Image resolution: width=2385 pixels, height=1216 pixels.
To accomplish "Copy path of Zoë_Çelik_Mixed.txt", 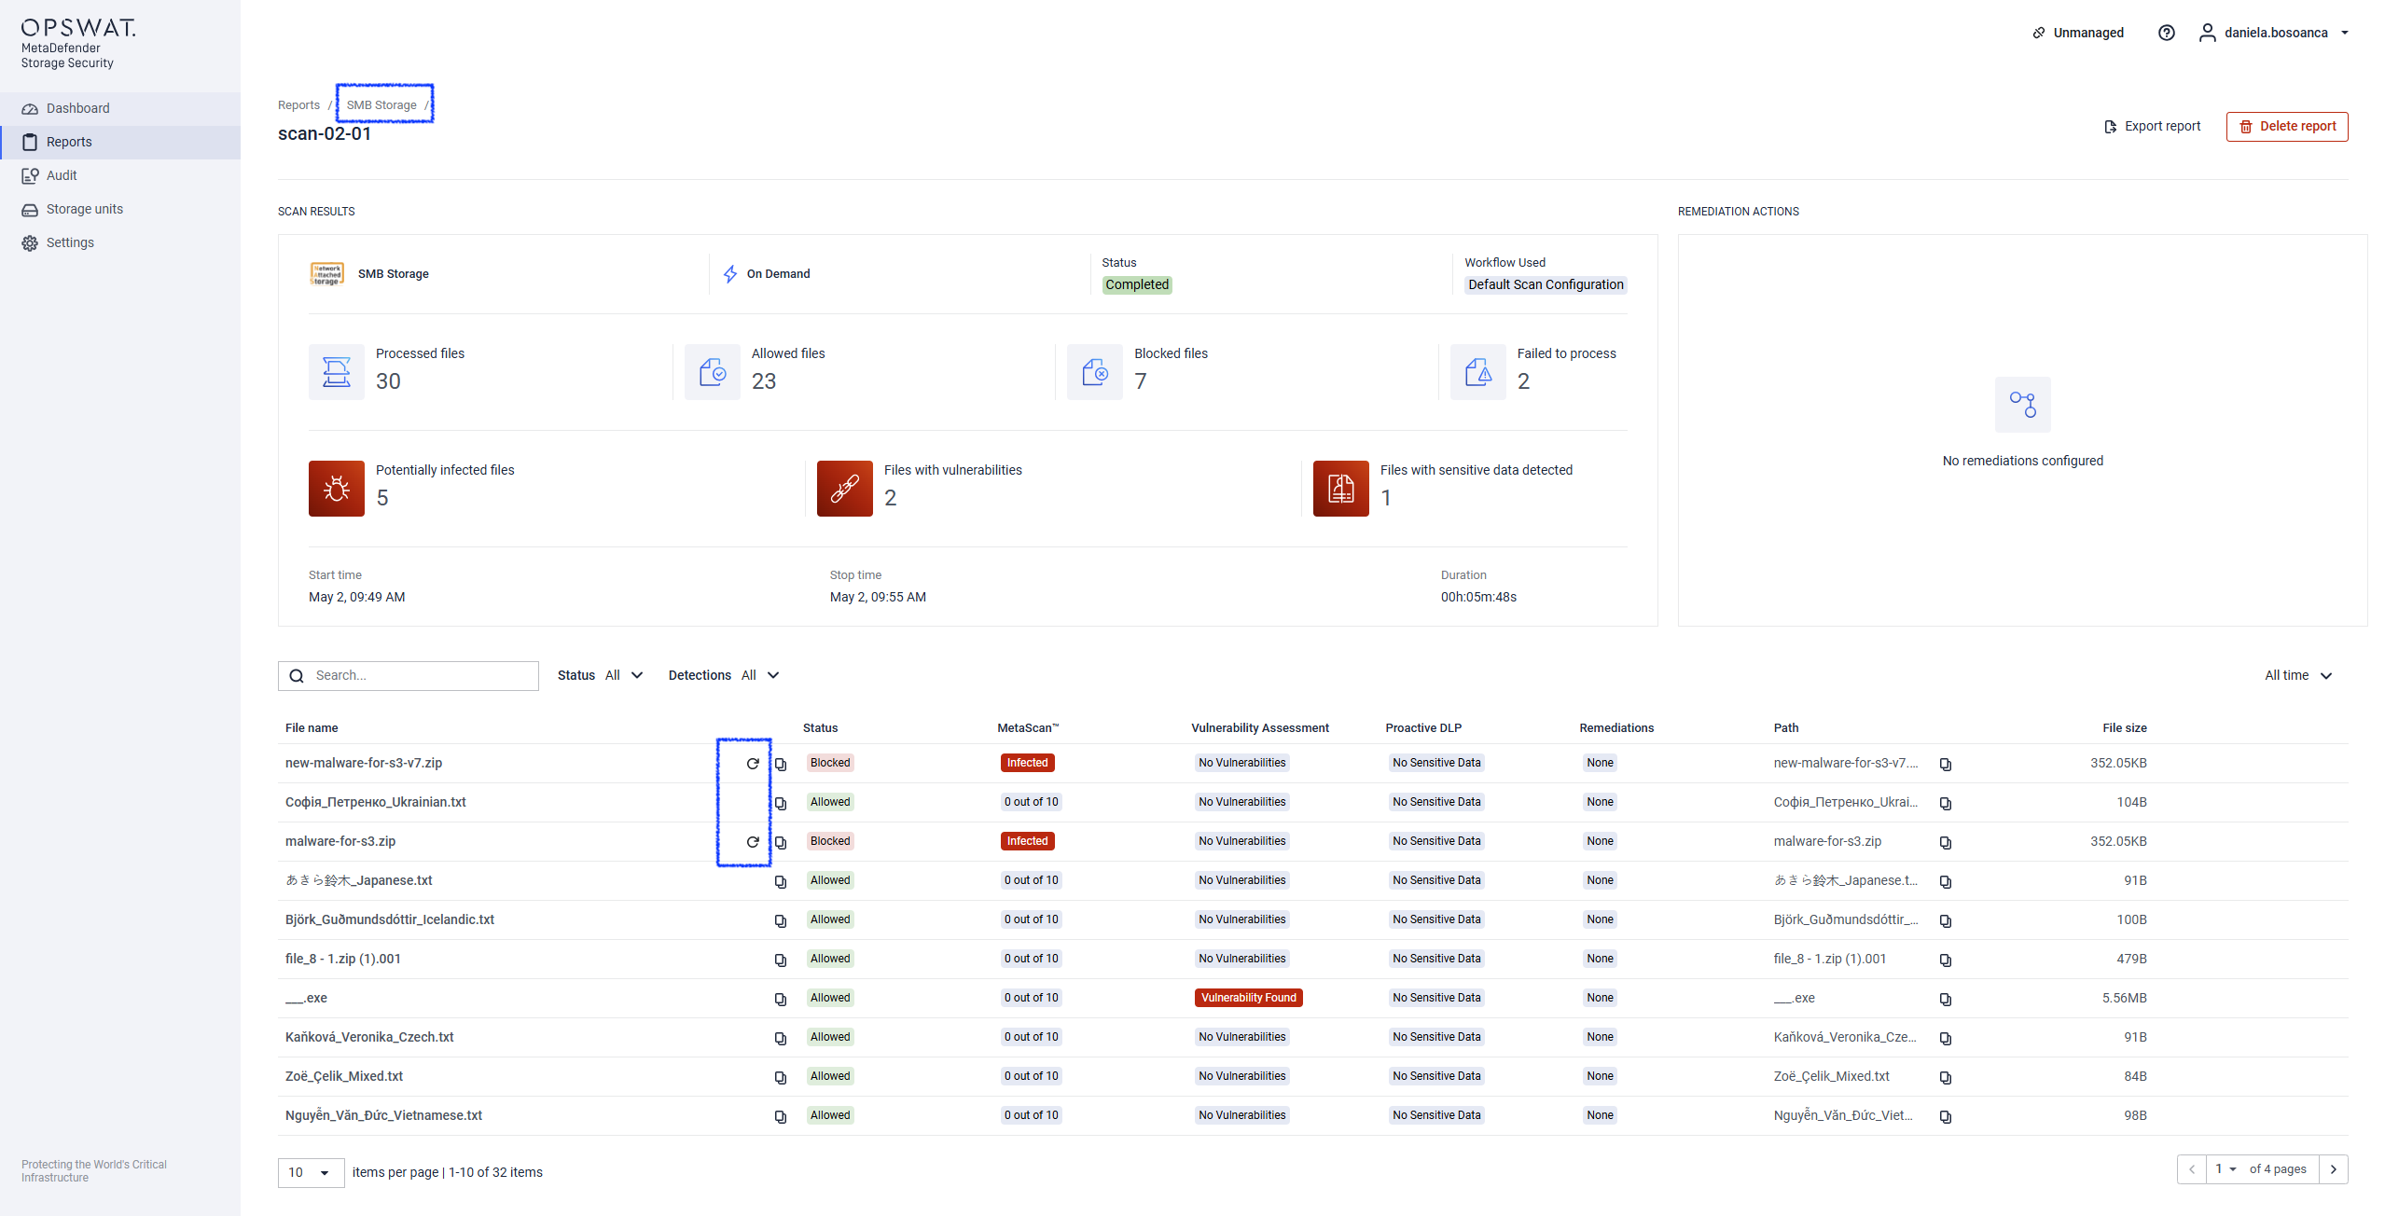I will point(1946,1077).
